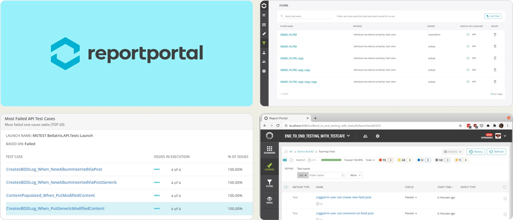The height and width of the screenshot is (220, 513).
Task: Open the browser three-dot menu
Action: click(508, 126)
